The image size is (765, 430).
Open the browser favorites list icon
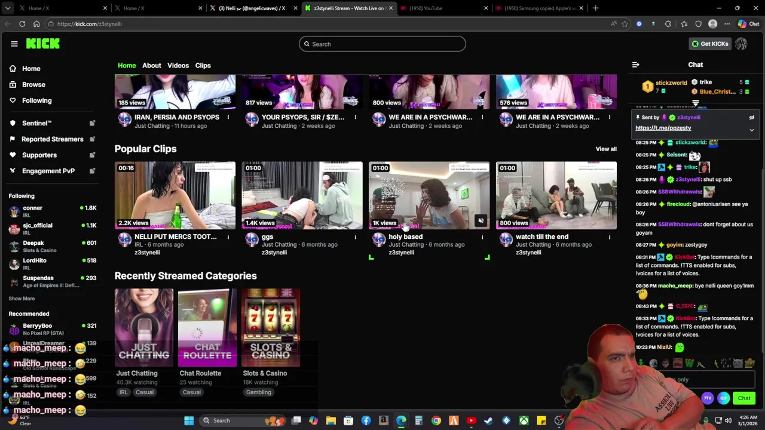point(683,24)
